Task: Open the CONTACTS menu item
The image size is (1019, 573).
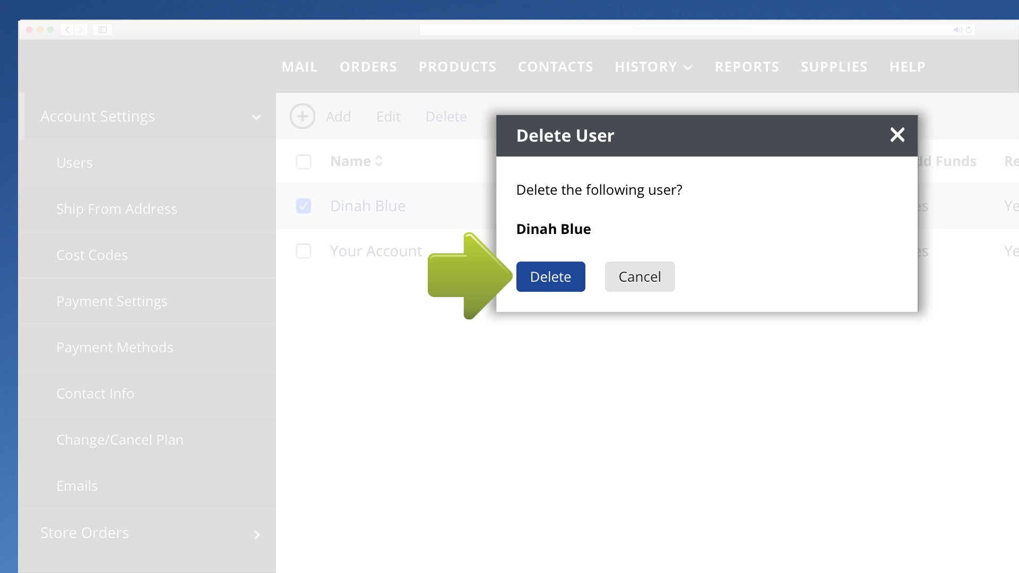Action: pyautogui.click(x=555, y=67)
